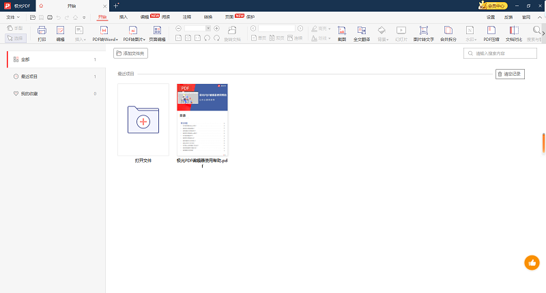
Task: Open Official Website (官网) link
Action: point(526,17)
